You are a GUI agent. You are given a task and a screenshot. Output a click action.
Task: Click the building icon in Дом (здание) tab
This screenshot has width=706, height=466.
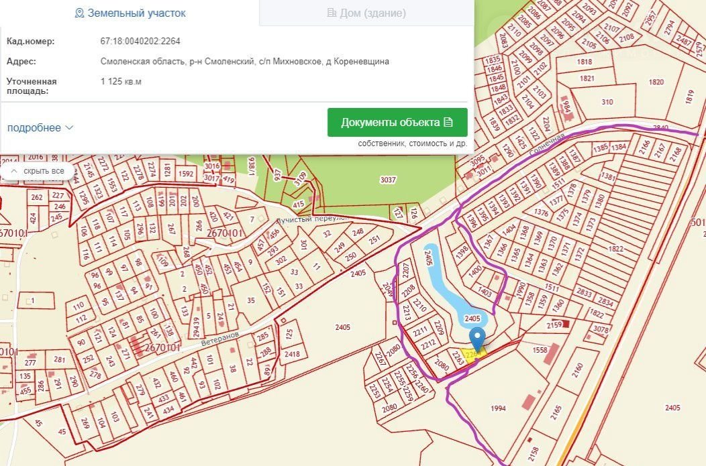[x=332, y=13]
